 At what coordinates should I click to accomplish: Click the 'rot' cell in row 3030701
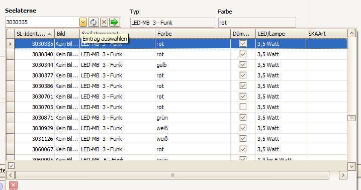193,97
